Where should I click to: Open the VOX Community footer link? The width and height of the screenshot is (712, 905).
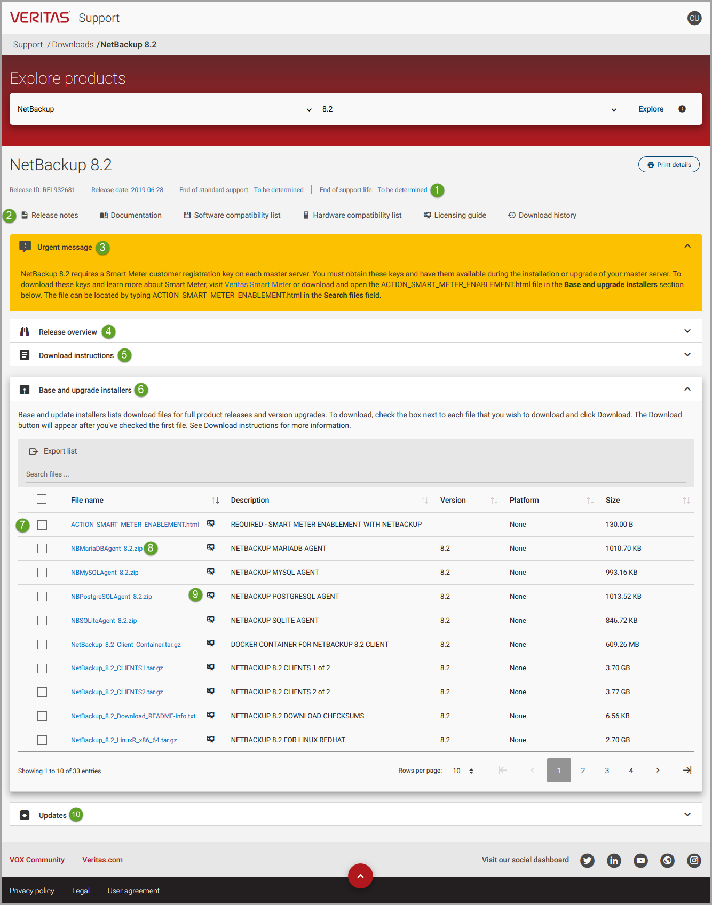(37, 860)
